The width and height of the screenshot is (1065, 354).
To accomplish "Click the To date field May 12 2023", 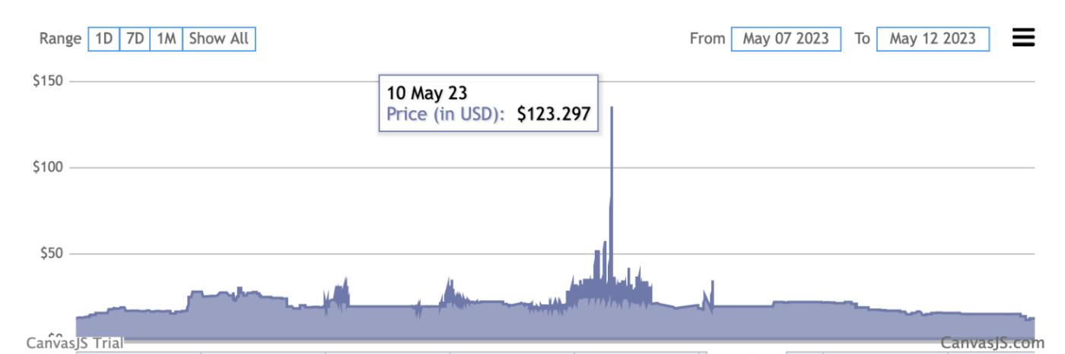I will click(933, 39).
